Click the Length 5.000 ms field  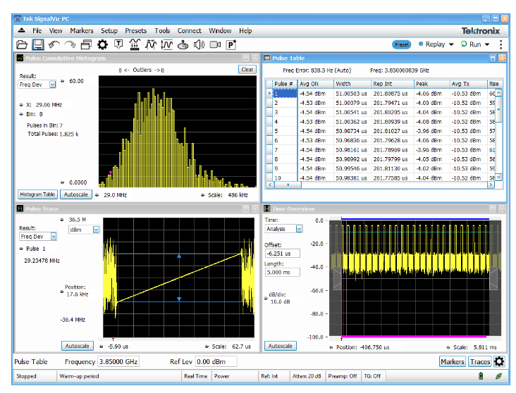coord(283,272)
